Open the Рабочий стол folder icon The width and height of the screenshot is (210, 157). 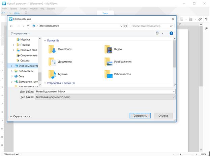coord(109,74)
